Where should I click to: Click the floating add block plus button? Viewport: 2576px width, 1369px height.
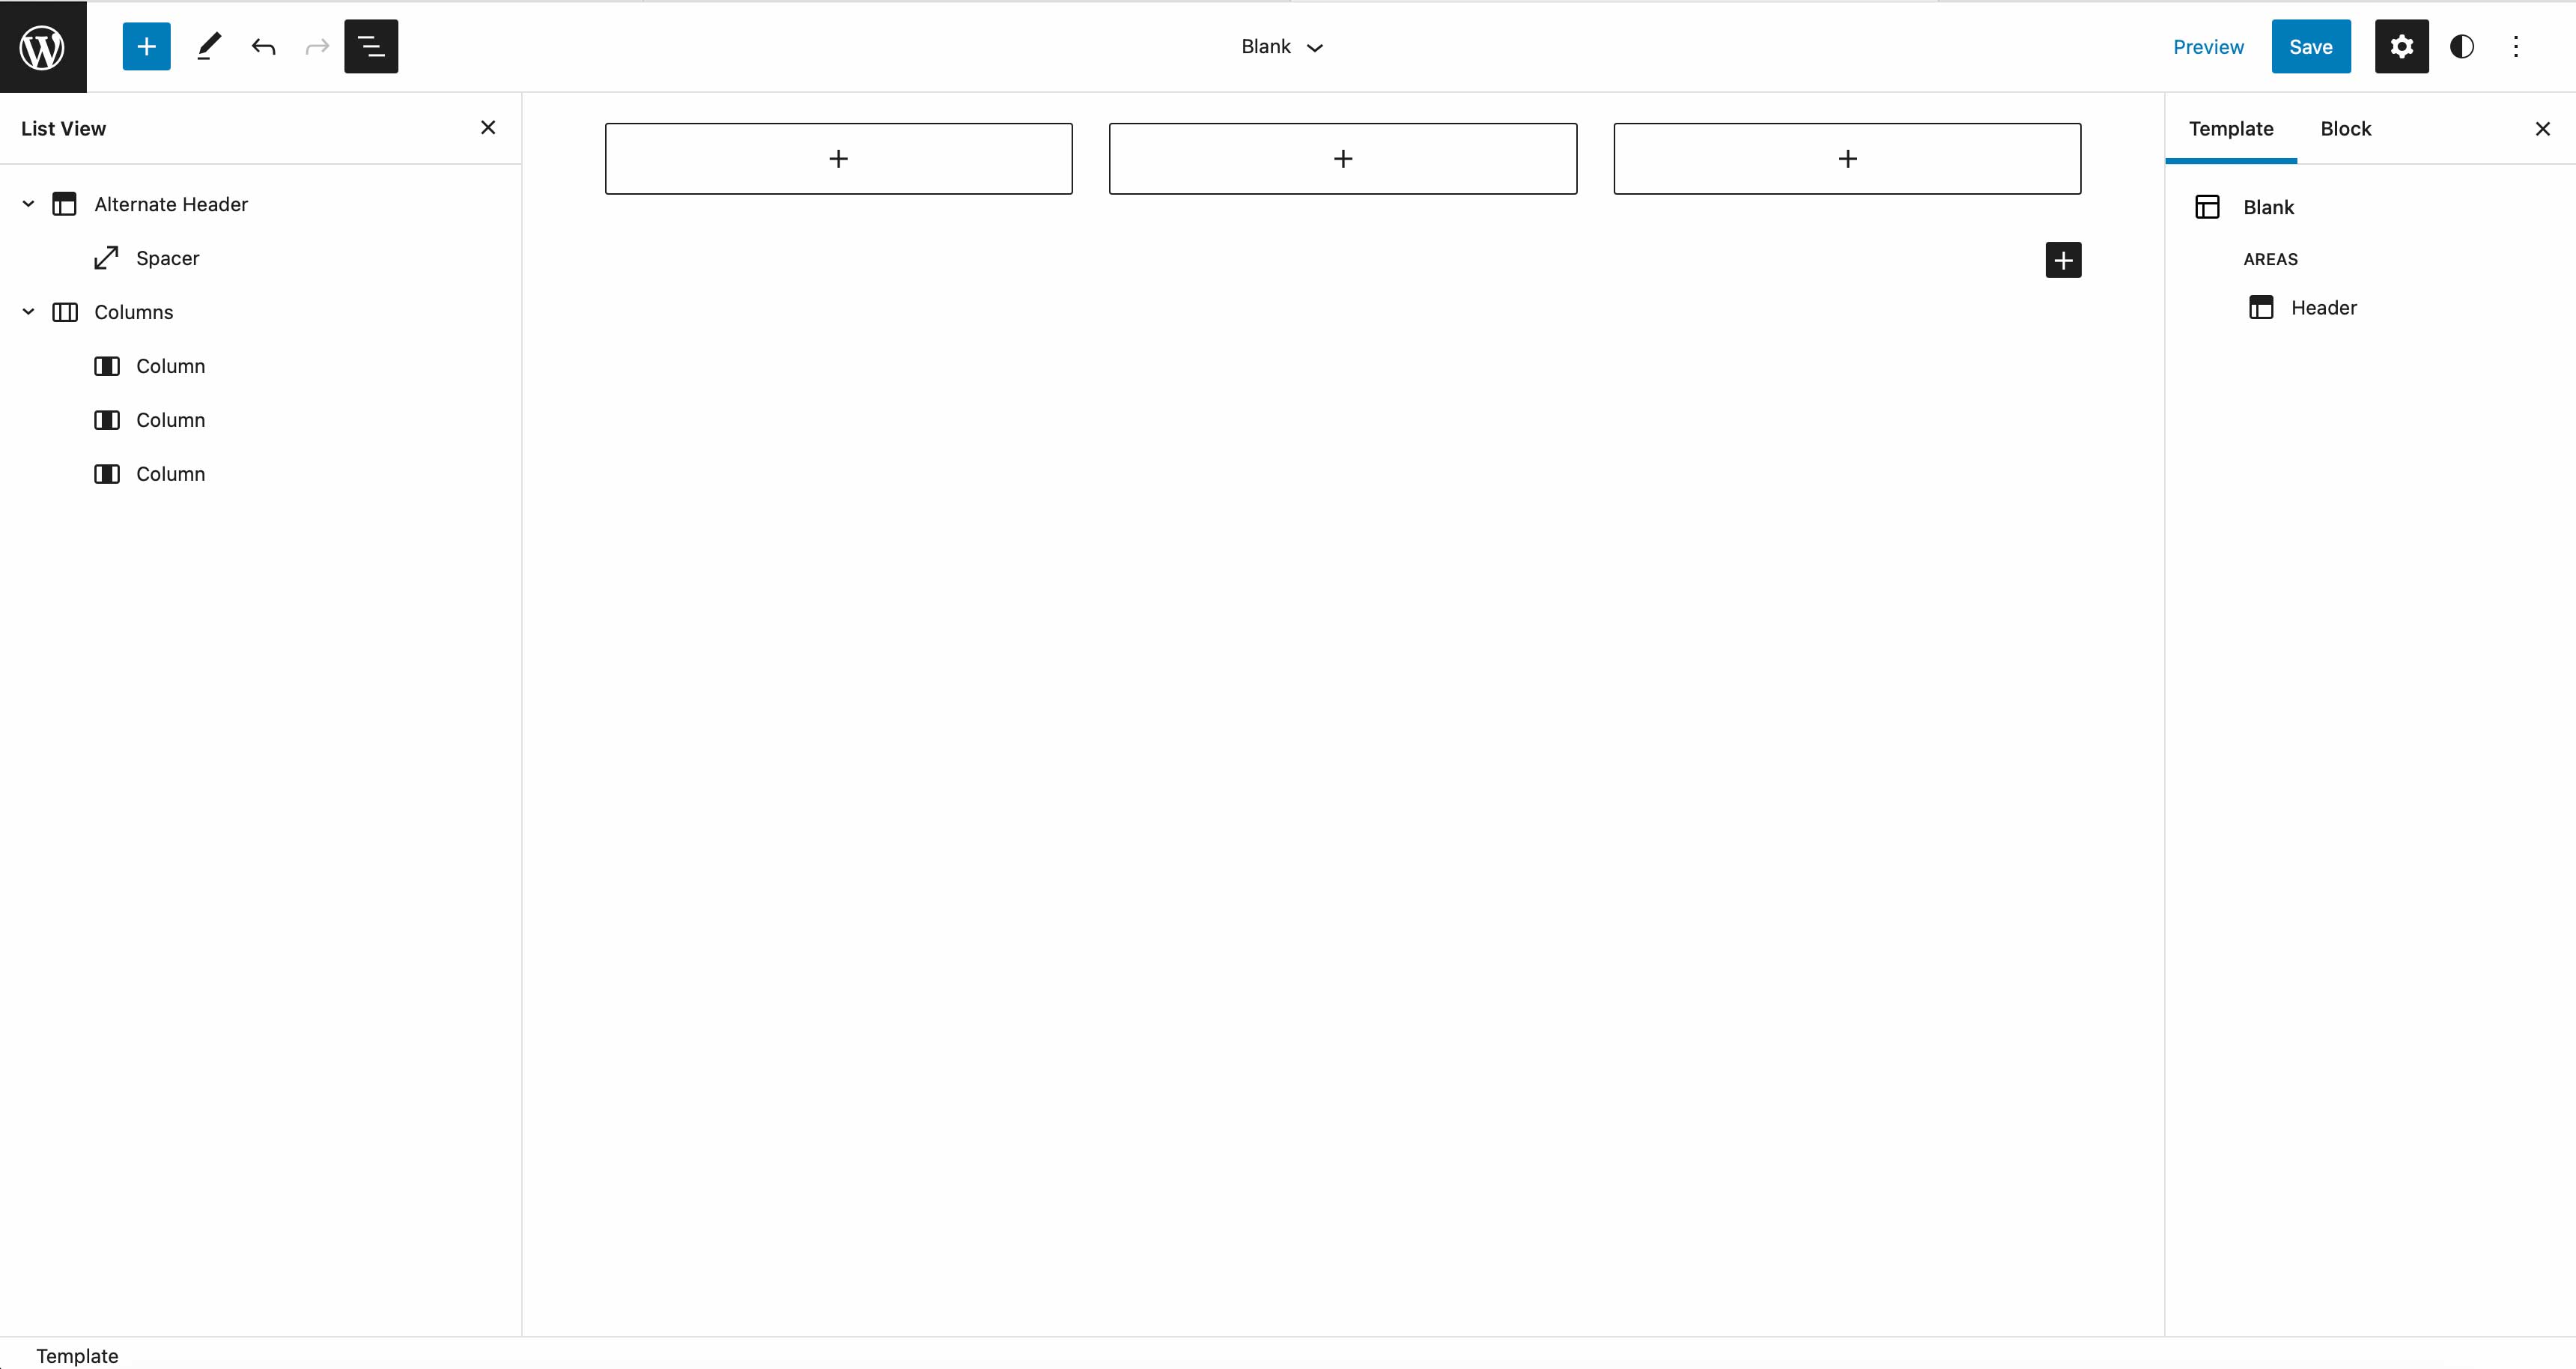[2063, 259]
